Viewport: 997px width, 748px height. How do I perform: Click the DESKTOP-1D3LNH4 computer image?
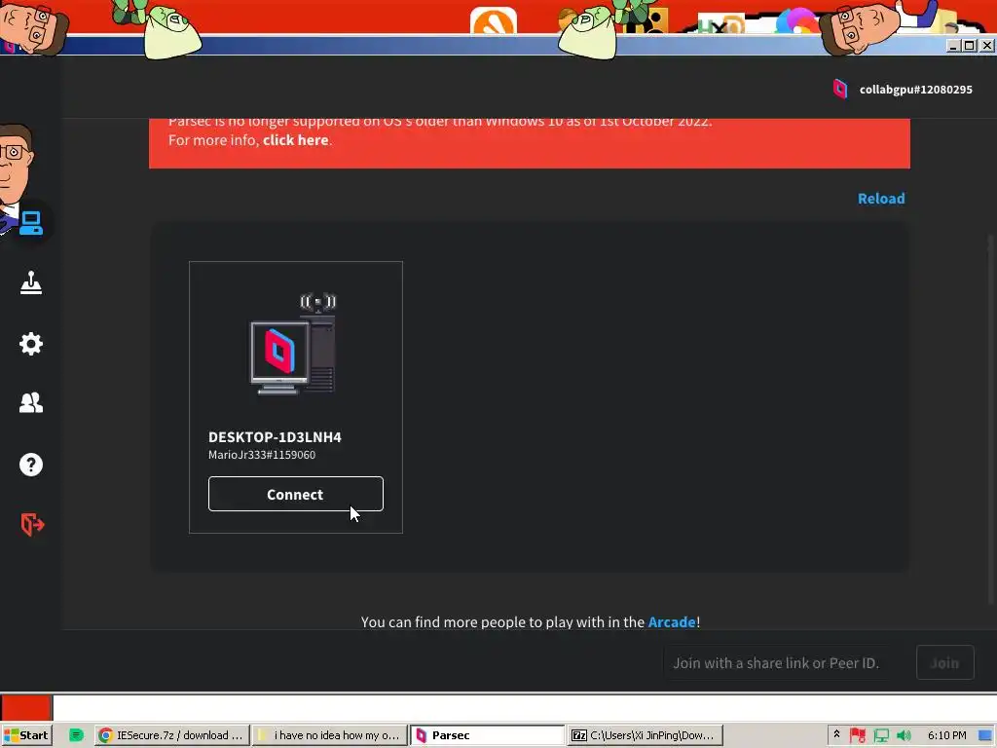coord(294,344)
